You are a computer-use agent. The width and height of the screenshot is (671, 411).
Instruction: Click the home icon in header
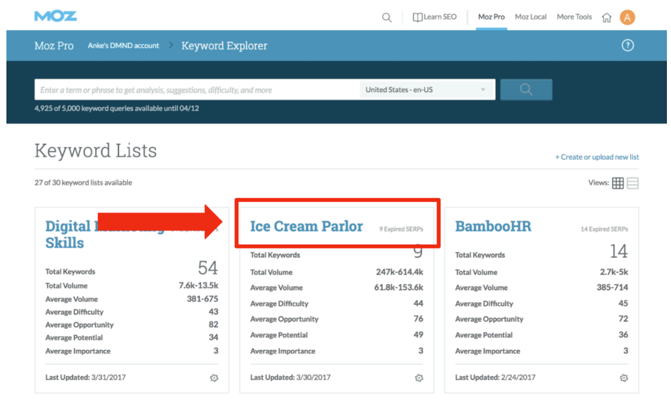click(606, 18)
